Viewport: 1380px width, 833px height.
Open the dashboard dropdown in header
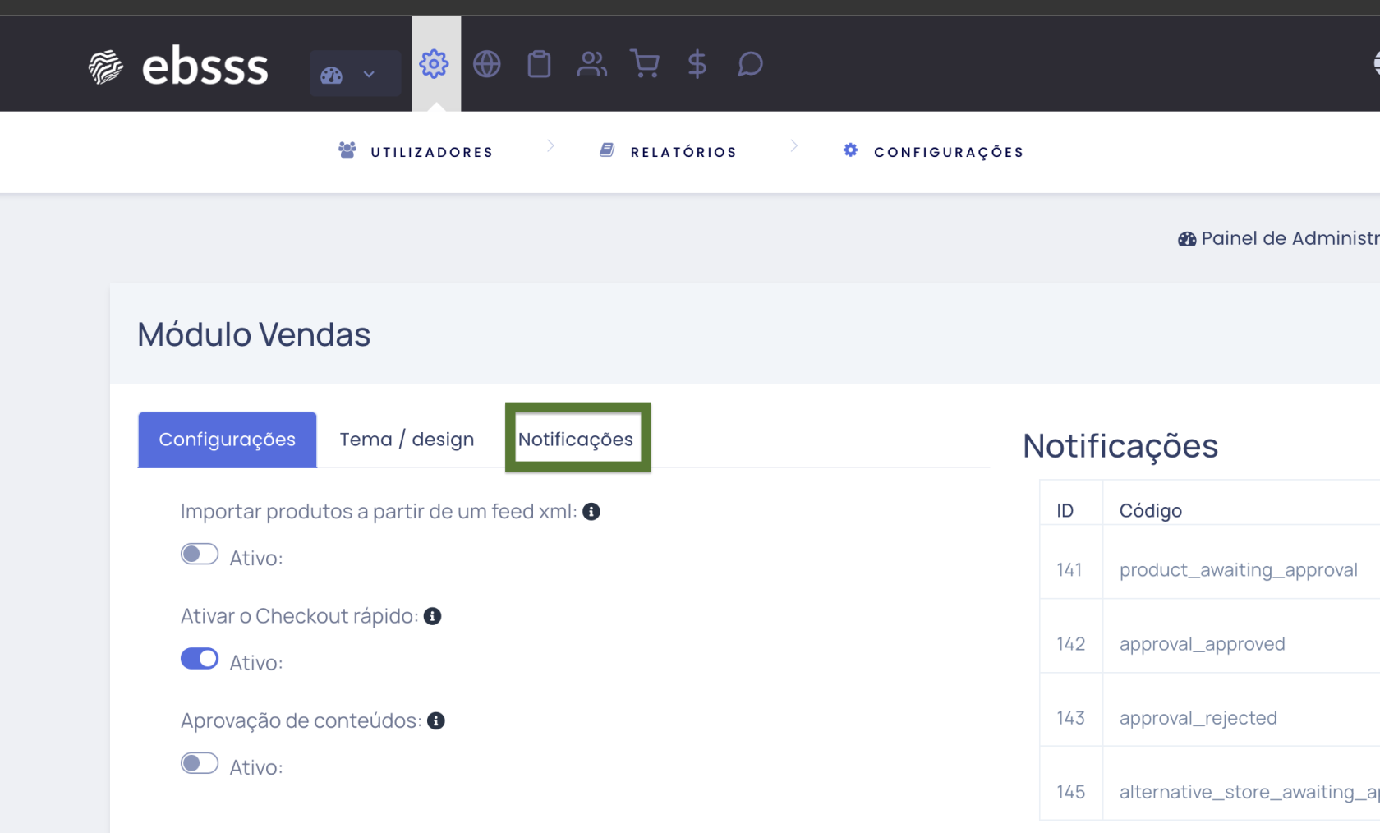tap(355, 74)
